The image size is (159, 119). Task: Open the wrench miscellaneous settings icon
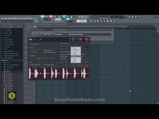[40, 40]
